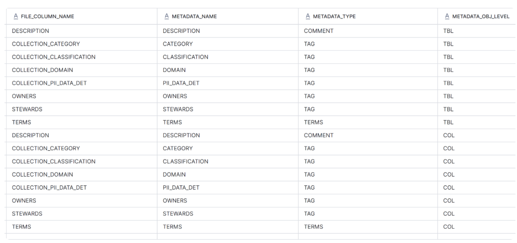Click the METADATA_OBJ_LEVEL column header label
The image size is (517, 243).
point(481,16)
